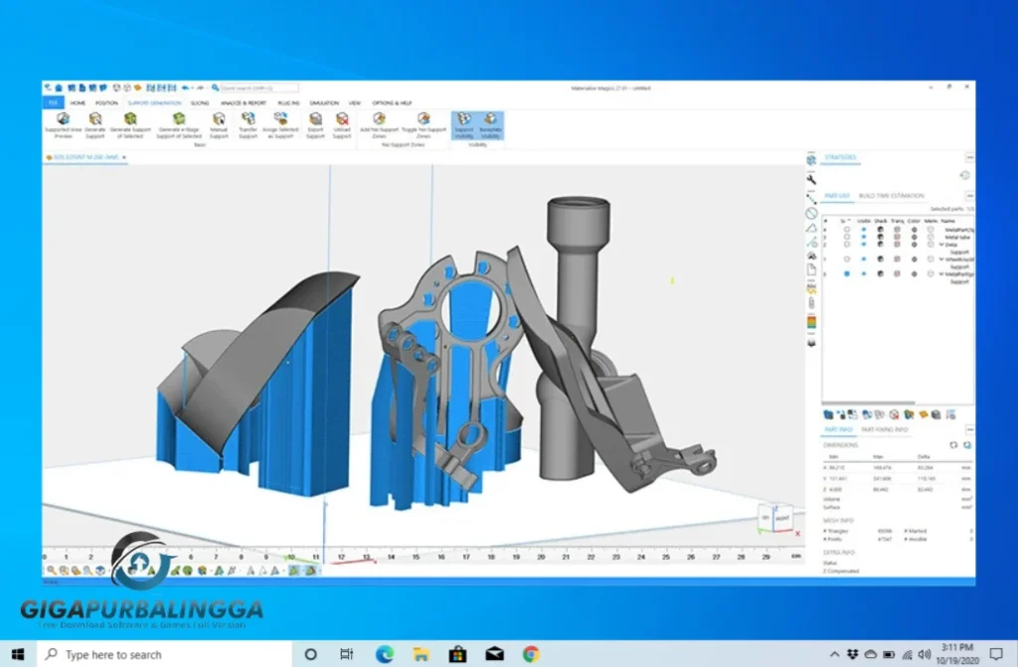Open the Simulation ribbon tab
The image size is (1018, 667).
(x=321, y=102)
